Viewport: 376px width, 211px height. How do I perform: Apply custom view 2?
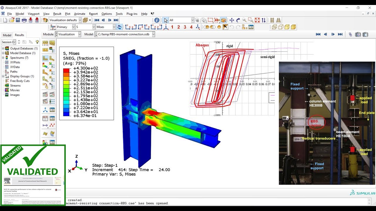(x=179, y=27)
